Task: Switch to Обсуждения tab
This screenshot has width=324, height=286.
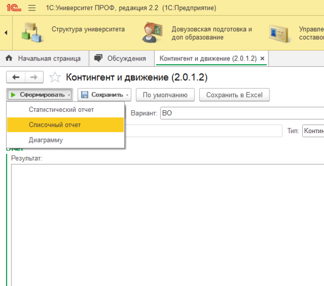Action: (121, 59)
